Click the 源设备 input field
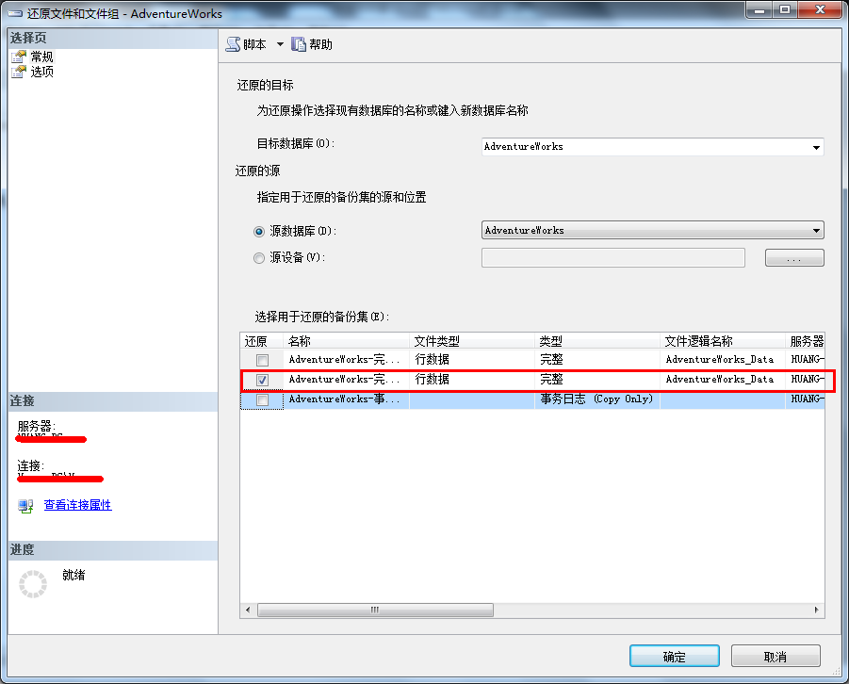Viewport: 849px width, 684px height. click(x=612, y=257)
